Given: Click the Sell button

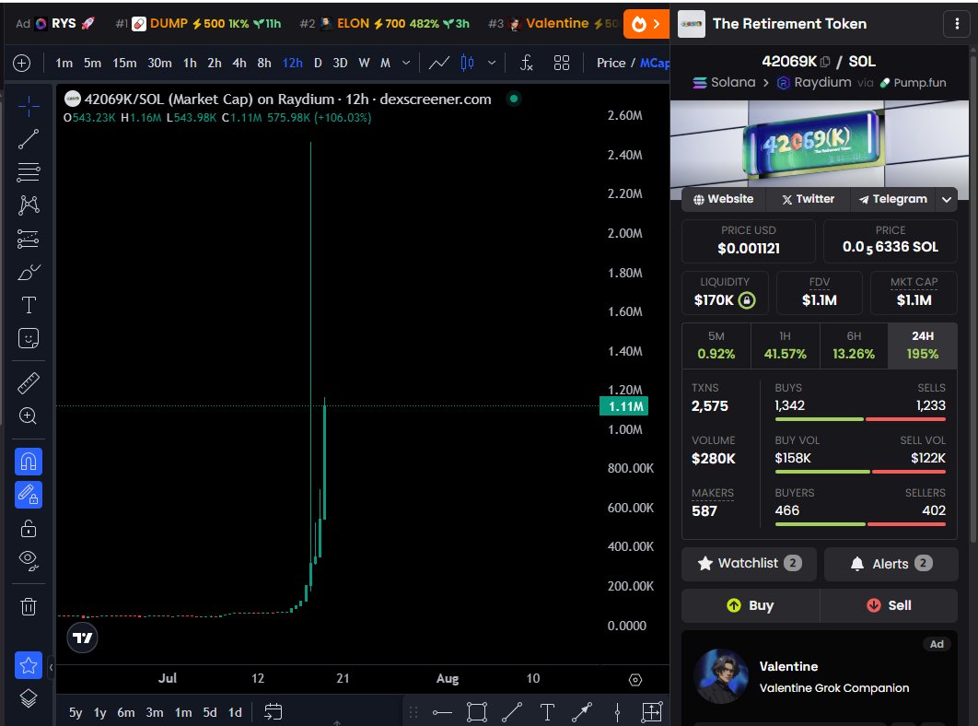Looking at the screenshot, I should (x=889, y=605).
